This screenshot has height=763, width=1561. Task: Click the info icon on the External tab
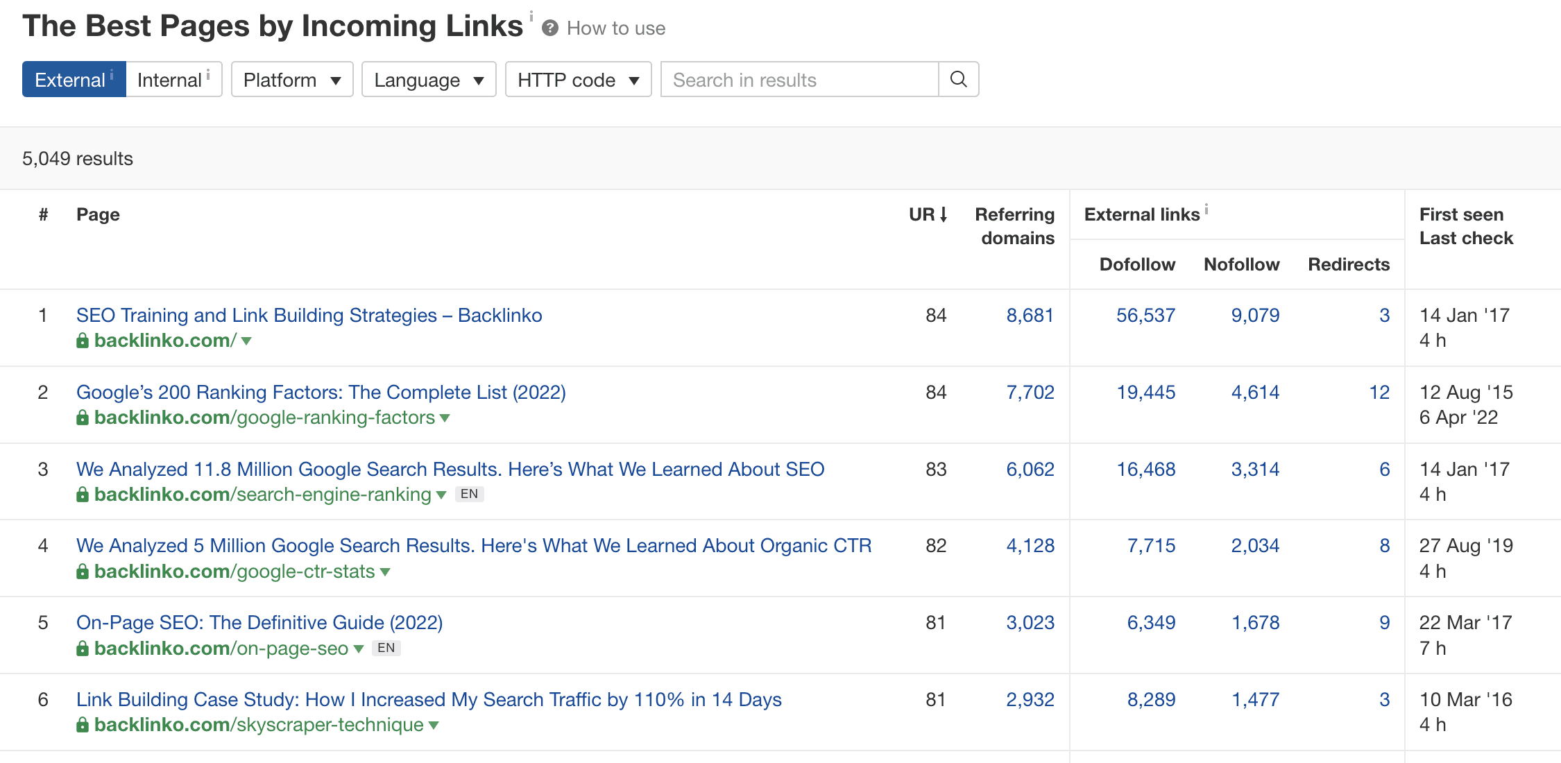tap(112, 74)
